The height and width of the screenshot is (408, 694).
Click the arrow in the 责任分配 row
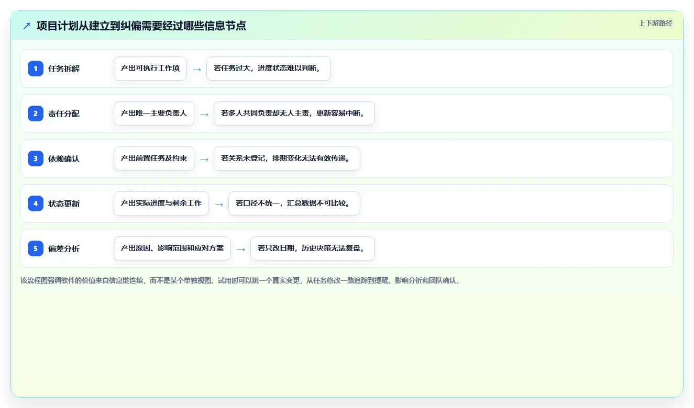(204, 114)
